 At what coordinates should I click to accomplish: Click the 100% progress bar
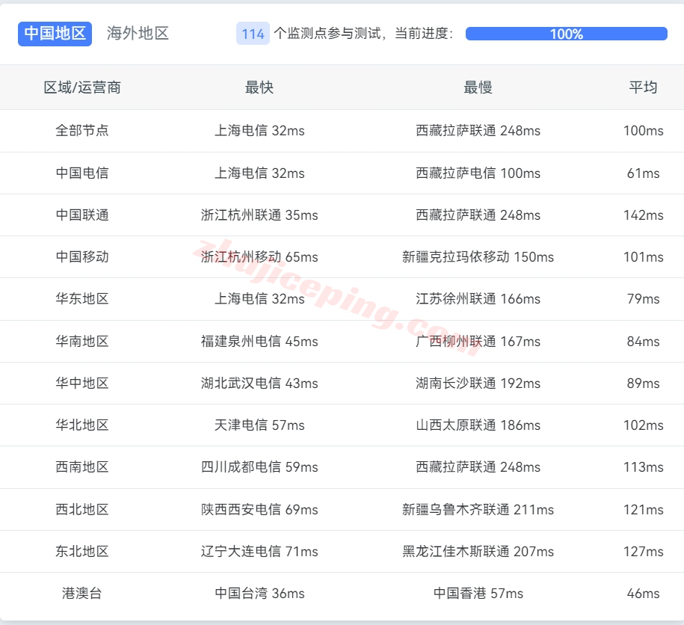(x=566, y=34)
